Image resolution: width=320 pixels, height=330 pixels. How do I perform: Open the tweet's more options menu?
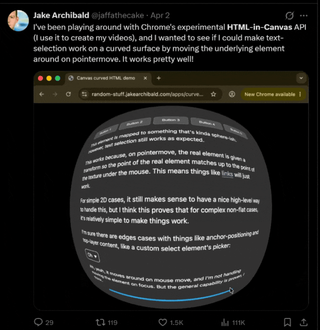304,15
